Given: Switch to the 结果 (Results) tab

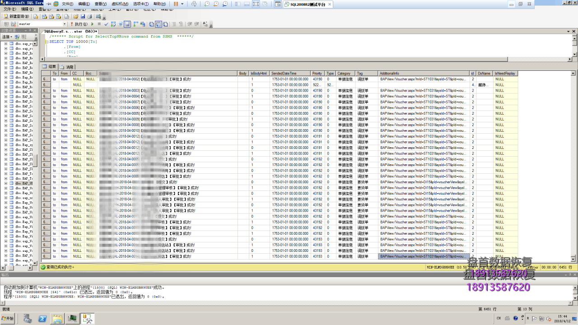Looking at the screenshot, I should point(50,67).
